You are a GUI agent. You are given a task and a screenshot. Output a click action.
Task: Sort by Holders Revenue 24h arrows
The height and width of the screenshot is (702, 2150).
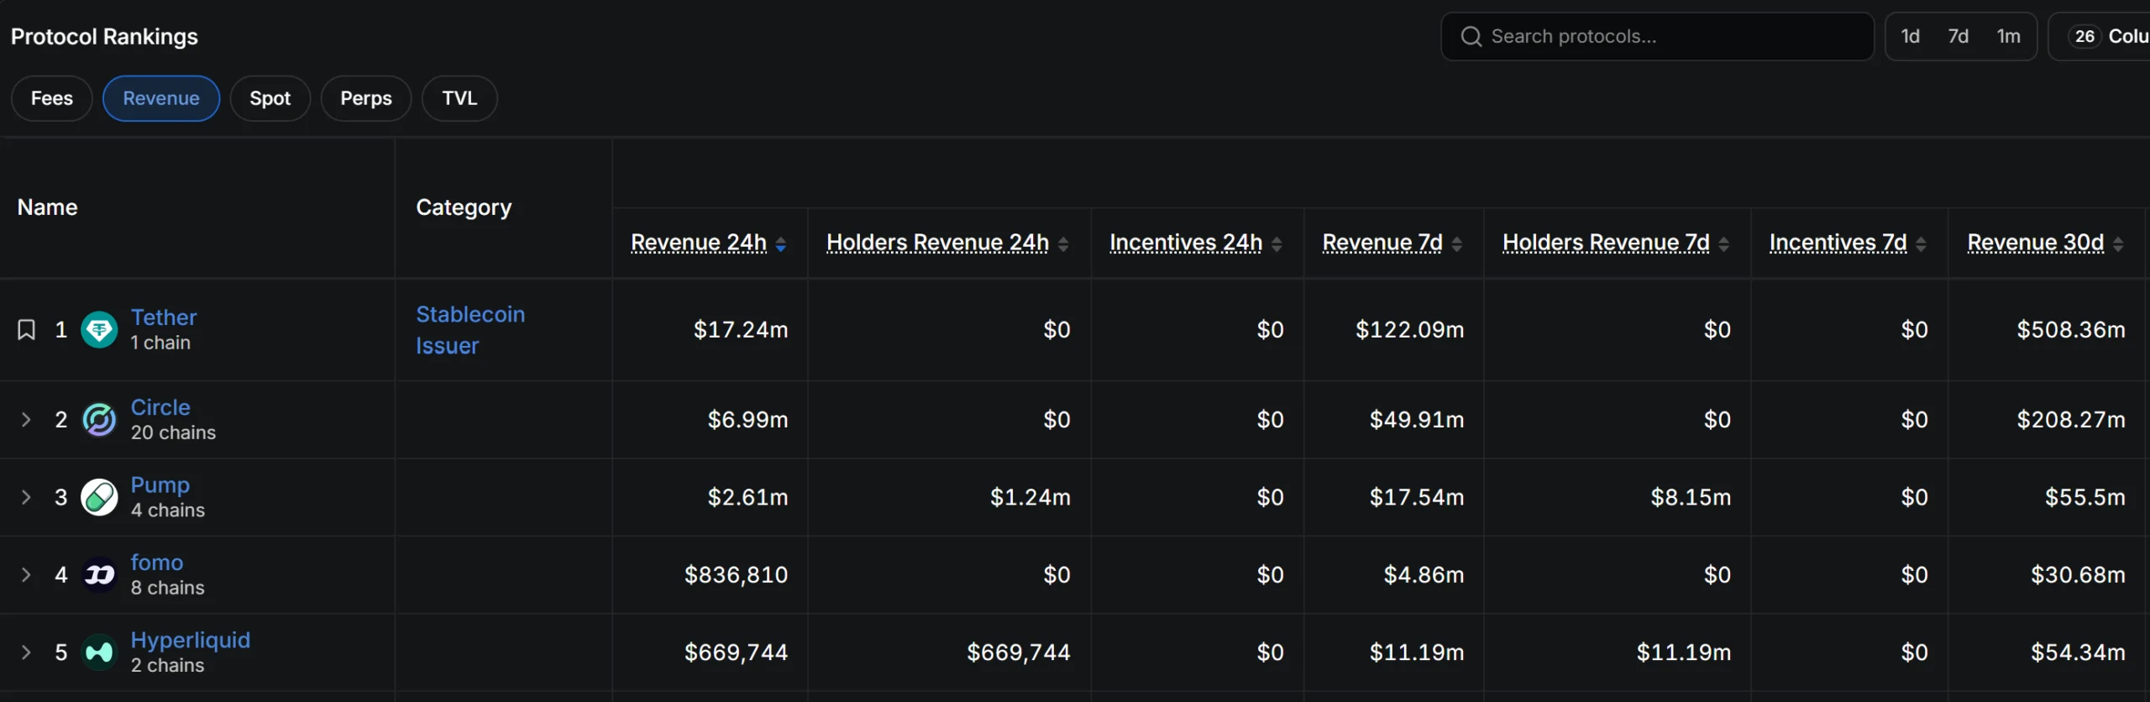click(1063, 244)
